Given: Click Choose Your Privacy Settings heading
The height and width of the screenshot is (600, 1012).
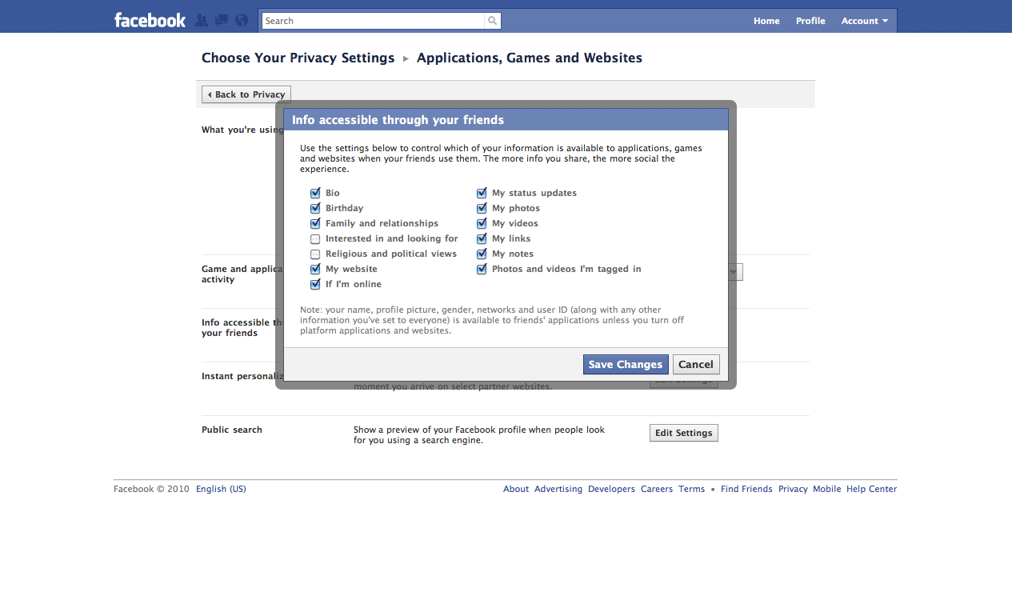Looking at the screenshot, I should pyautogui.click(x=298, y=58).
